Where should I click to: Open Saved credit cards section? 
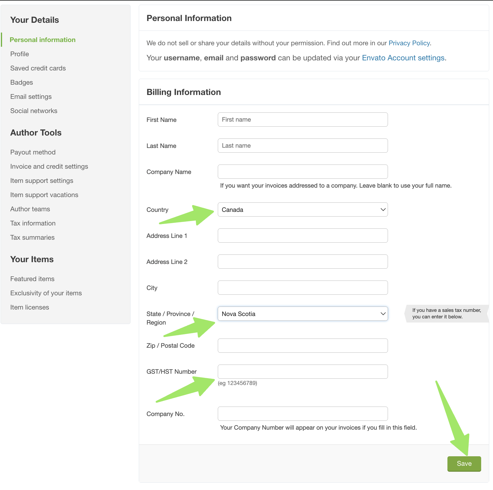38,68
